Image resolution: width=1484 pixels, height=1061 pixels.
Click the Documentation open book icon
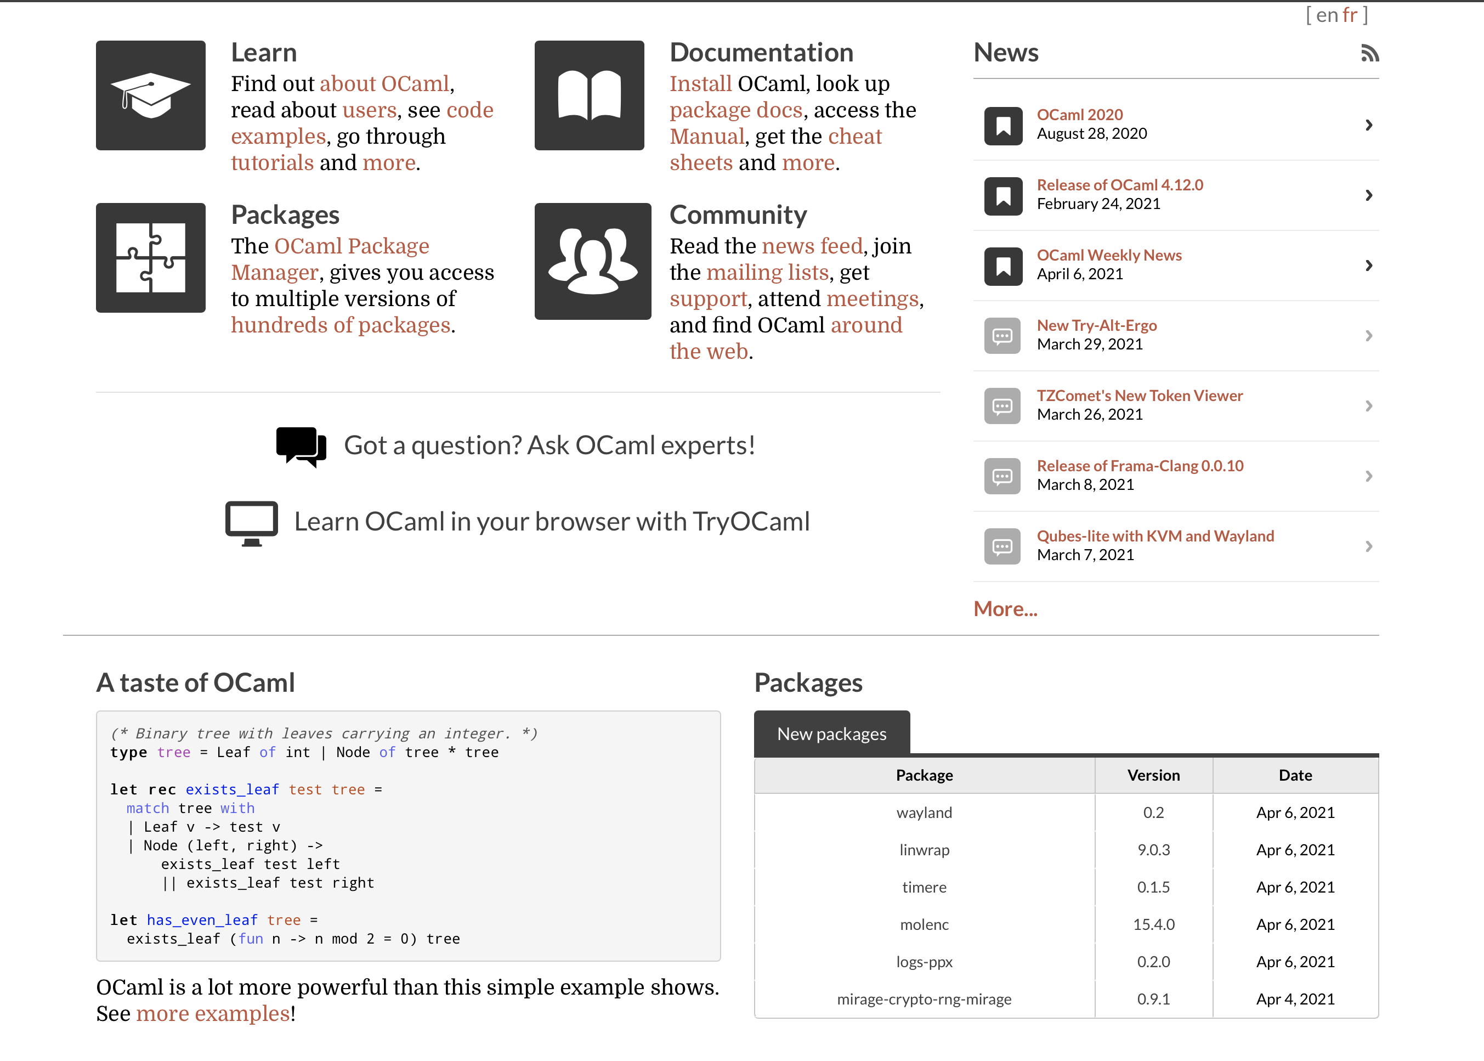[589, 95]
